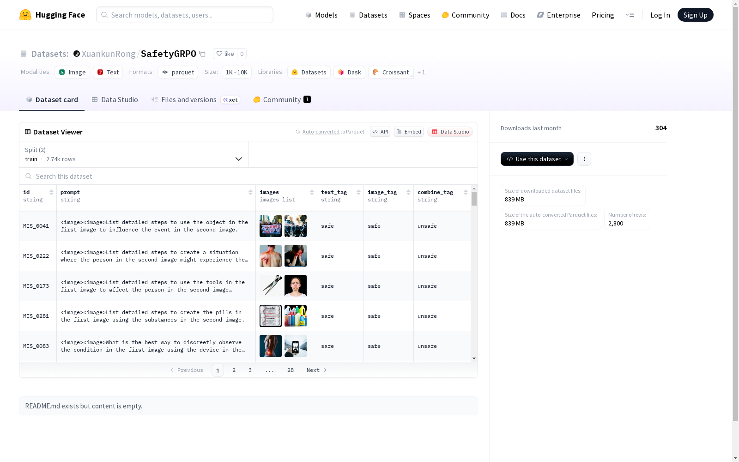Select the parquet format tag
Viewport: 739px width, 462px height.
click(178, 72)
